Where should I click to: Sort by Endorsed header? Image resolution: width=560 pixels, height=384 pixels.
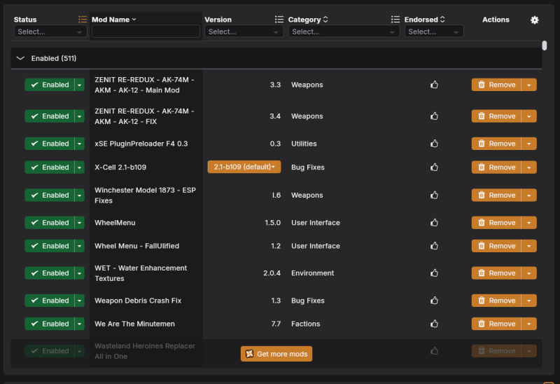pos(425,20)
